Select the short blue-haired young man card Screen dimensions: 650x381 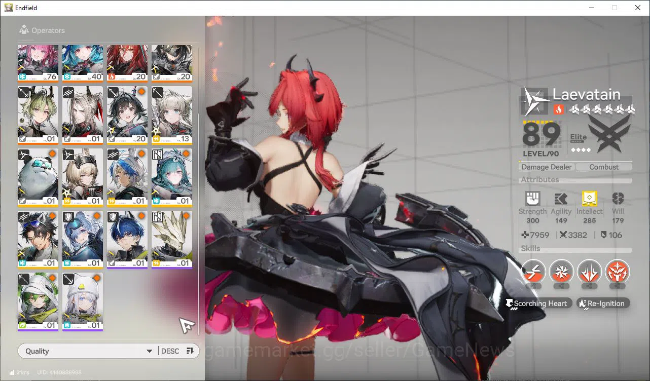(x=127, y=240)
